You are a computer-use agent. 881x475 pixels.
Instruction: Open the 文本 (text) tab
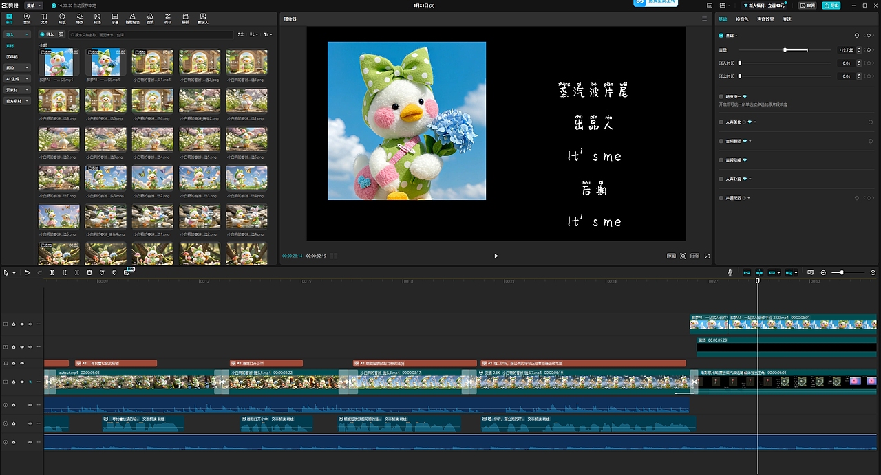[45, 18]
